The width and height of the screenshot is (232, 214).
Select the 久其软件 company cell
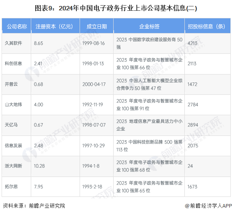click(14, 43)
